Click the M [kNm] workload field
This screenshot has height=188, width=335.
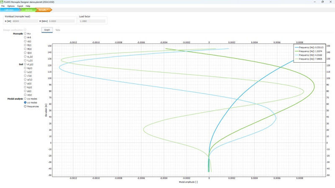click(62, 21)
